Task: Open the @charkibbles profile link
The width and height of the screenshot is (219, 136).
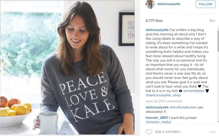Action: [194, 91]
